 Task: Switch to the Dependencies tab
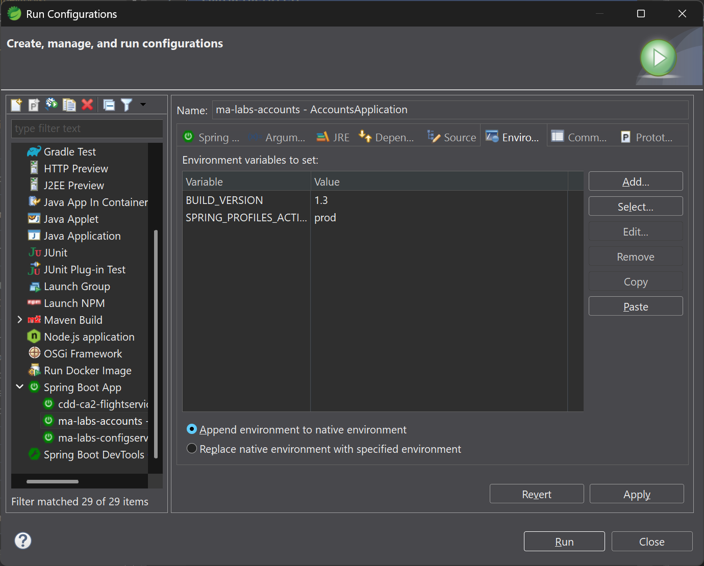pos(387,137)
